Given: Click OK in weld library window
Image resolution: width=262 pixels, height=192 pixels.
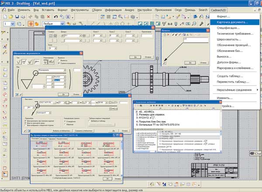Looking at the screenshot, I should tap(107, 178).
